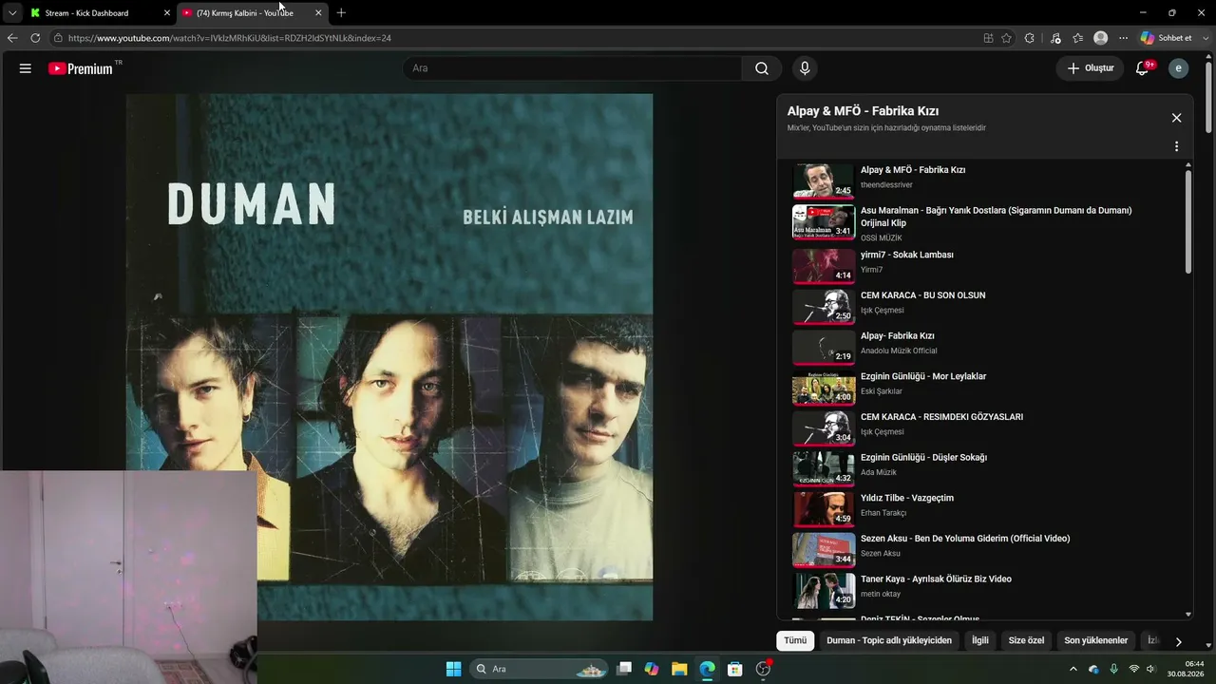Screen dimensions: 1216x684
Task: Select the İlgili filter chip
Action: pyautogui.click(x=980, y=640)
